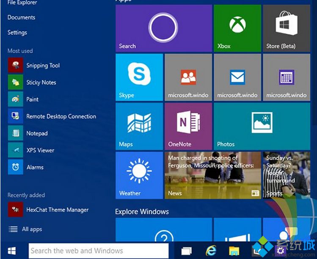Screen dimensions: 317x259
Task: Click the Notepad icon
Action: 16,133
